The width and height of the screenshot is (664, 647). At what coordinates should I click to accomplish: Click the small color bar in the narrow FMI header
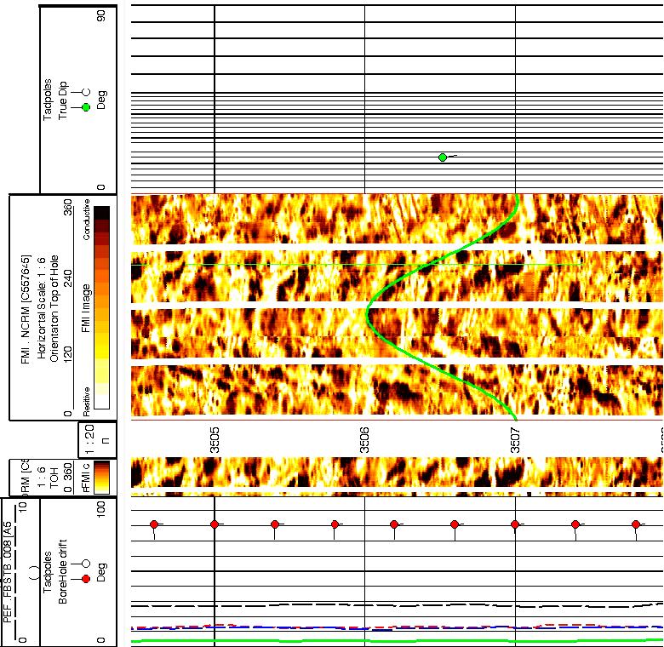click(101, 476)
